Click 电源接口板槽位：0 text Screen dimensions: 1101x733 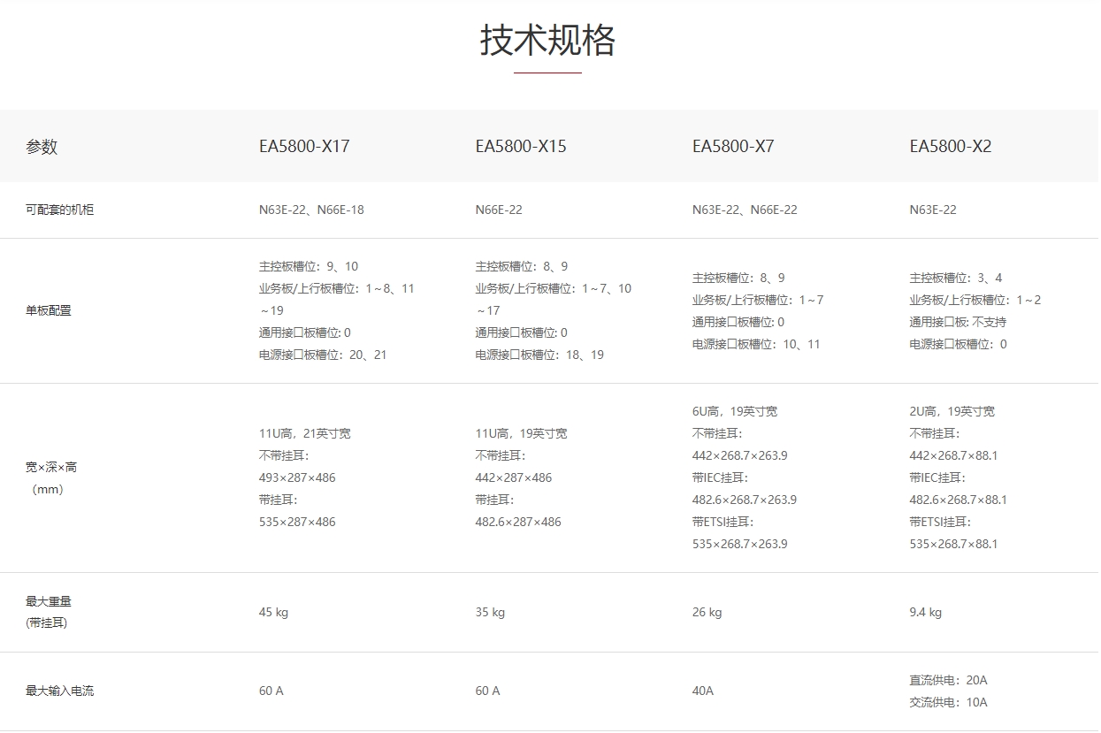[958, 345]
